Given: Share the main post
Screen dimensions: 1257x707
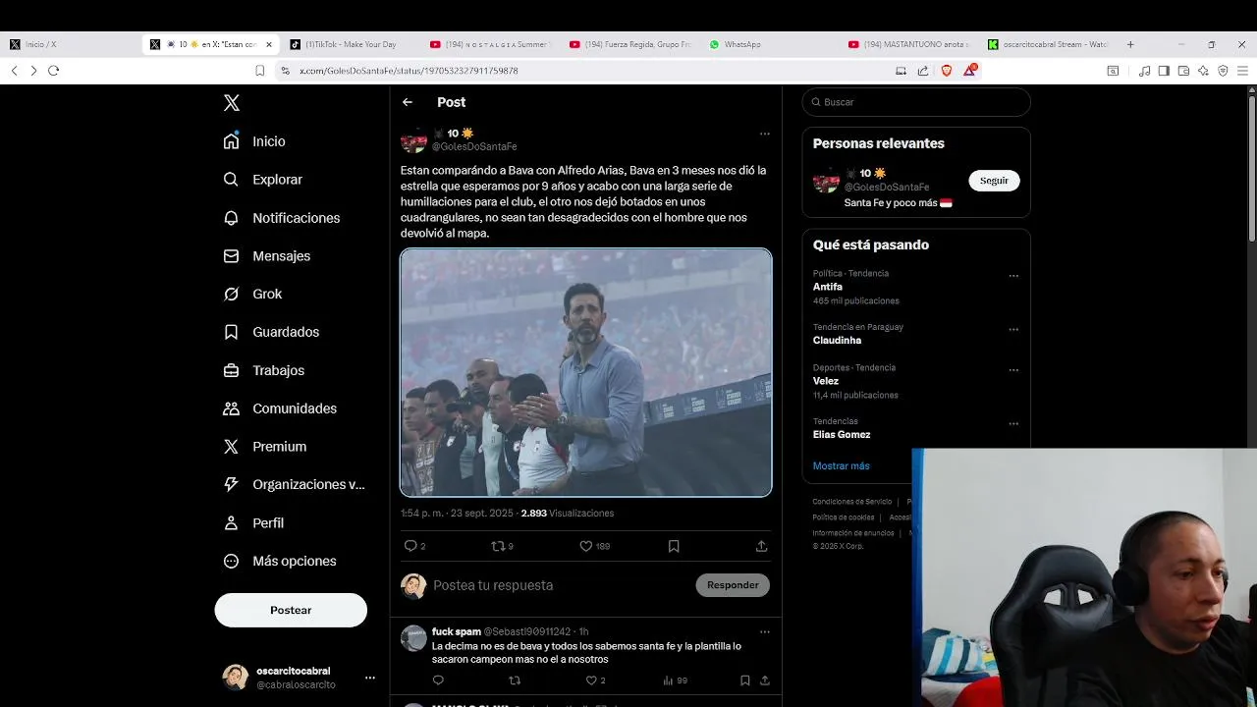Looking at the screenshot, I should coord(761,546).
